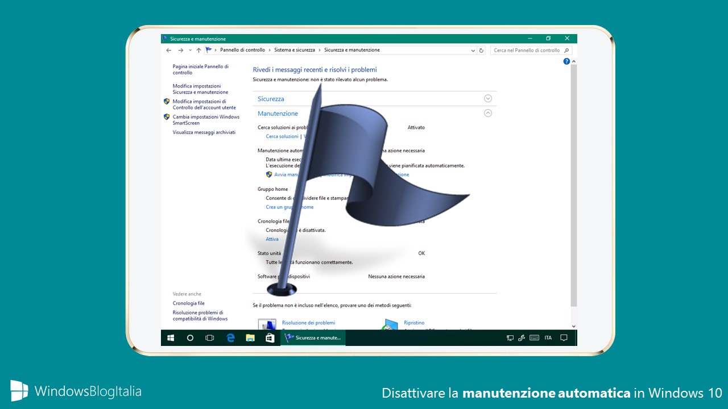Maximize the Sicurezza e manutenzione window

pos(548,39)
